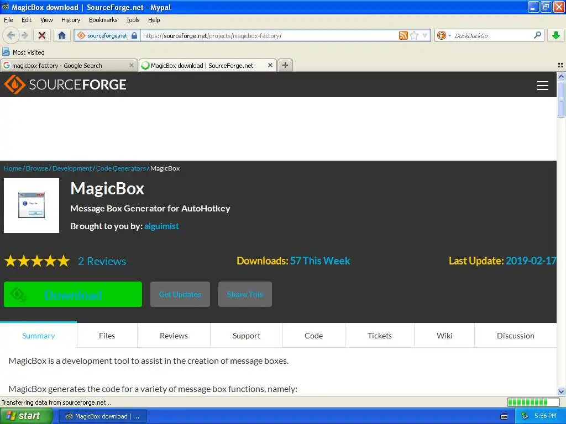Open the Bookmarks menu

coord(103,20)
